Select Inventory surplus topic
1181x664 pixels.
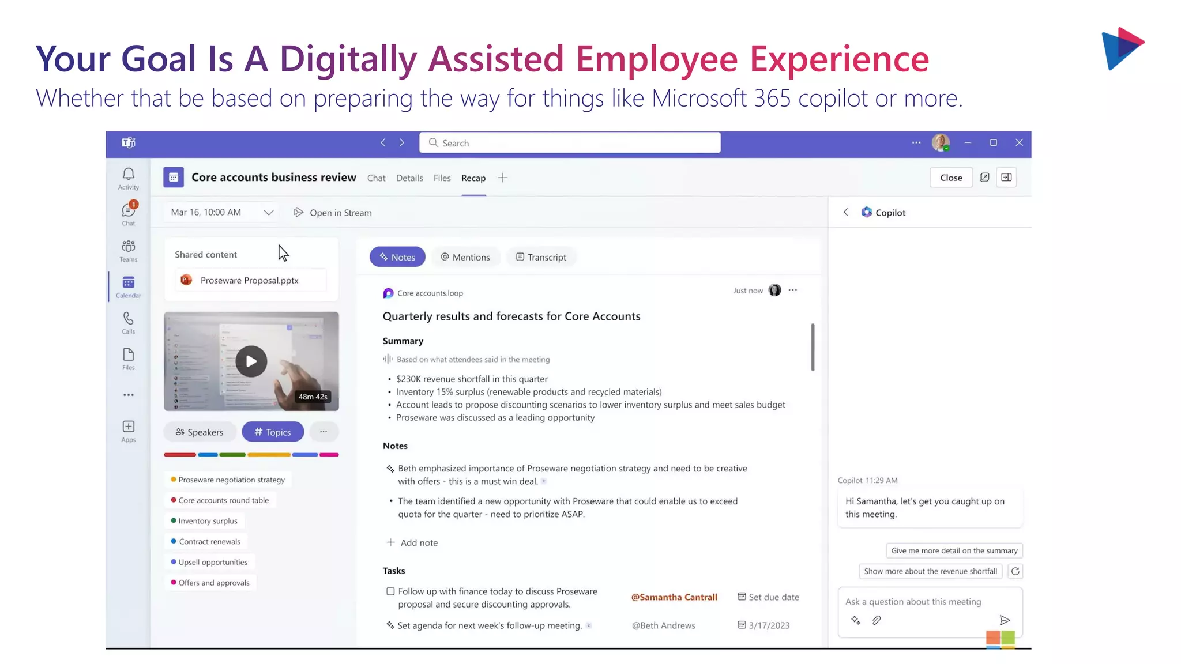click(x=204, y=521)
